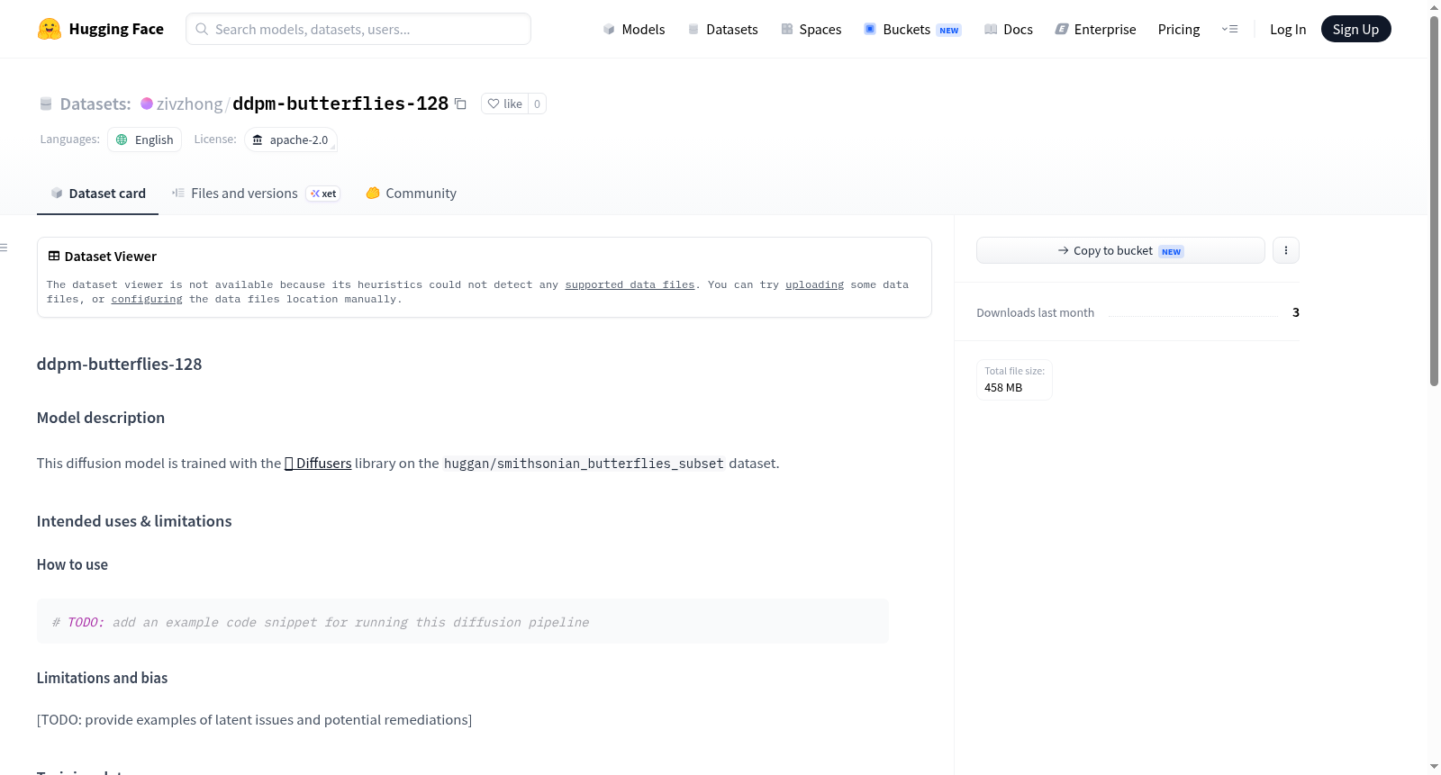The image size is (1441, 775).
Task: Click the Models cube icon in navigation
Action: [x=609, y=29]
